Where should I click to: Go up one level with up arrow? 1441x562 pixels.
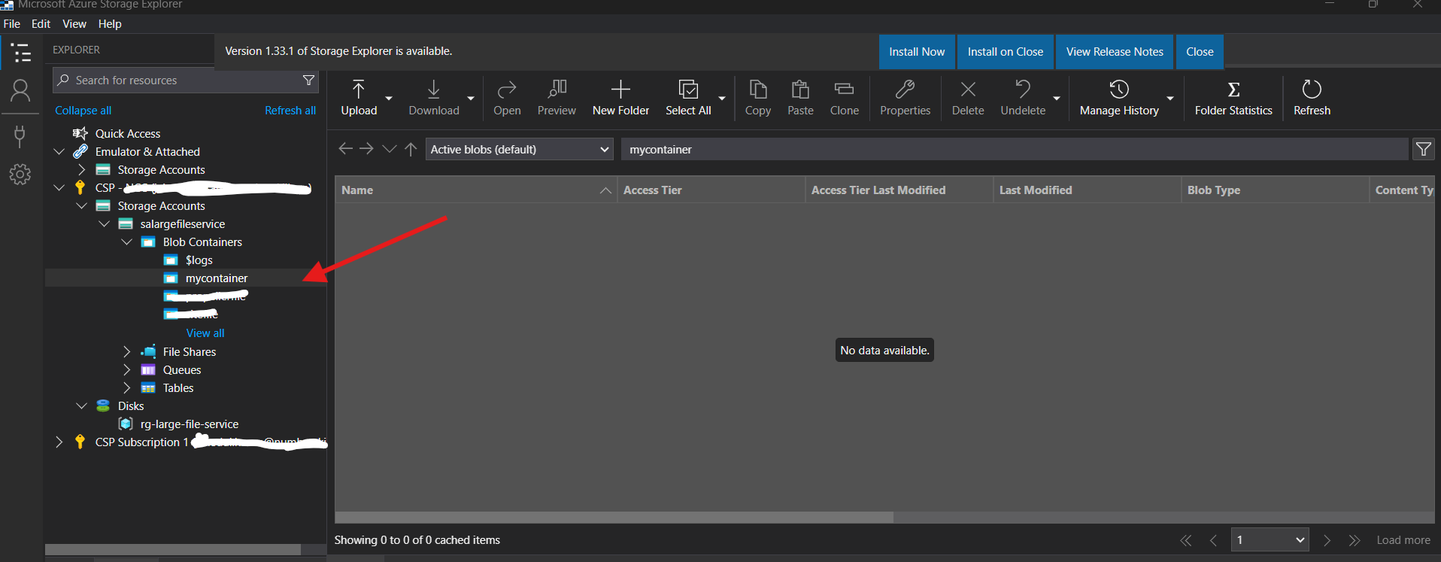tap(411, 149)
